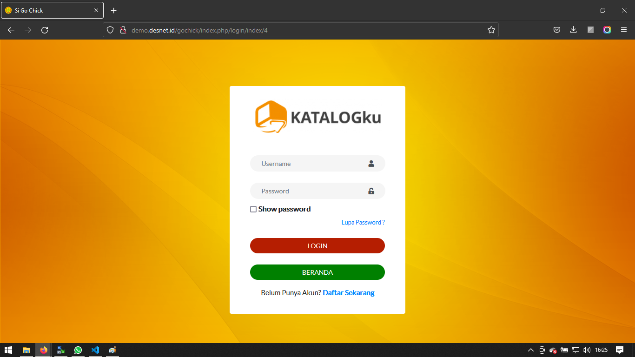This screenshot has width=635, height=357.
Task: Click the KATALOGku logo
Action: (317, 117)
